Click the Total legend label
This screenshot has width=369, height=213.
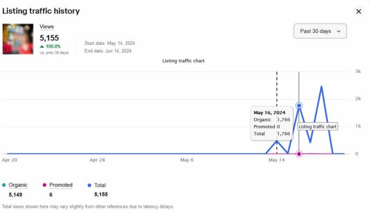[x=100, y=185]
